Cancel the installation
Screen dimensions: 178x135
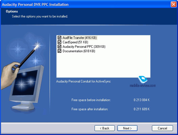point(162,128)
